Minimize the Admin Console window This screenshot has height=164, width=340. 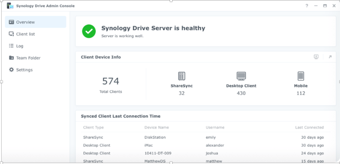[316, 6]
